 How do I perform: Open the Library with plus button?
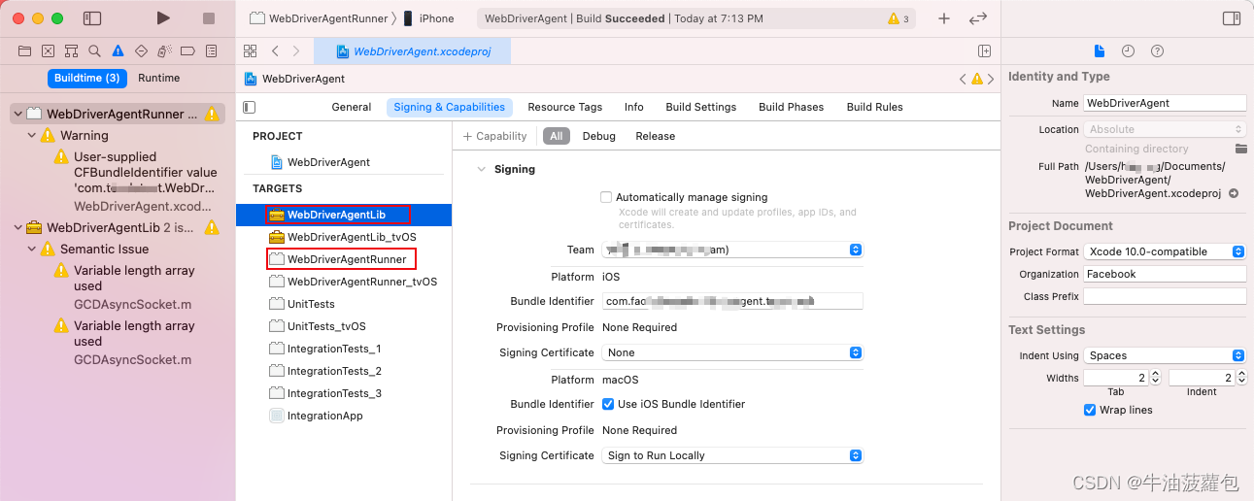[x=944, y=18]
